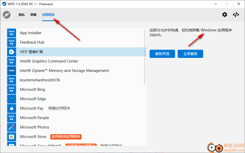The image size is (245, 153).
Task: Click the WPD logo icon in header
Action: (7, 15)
